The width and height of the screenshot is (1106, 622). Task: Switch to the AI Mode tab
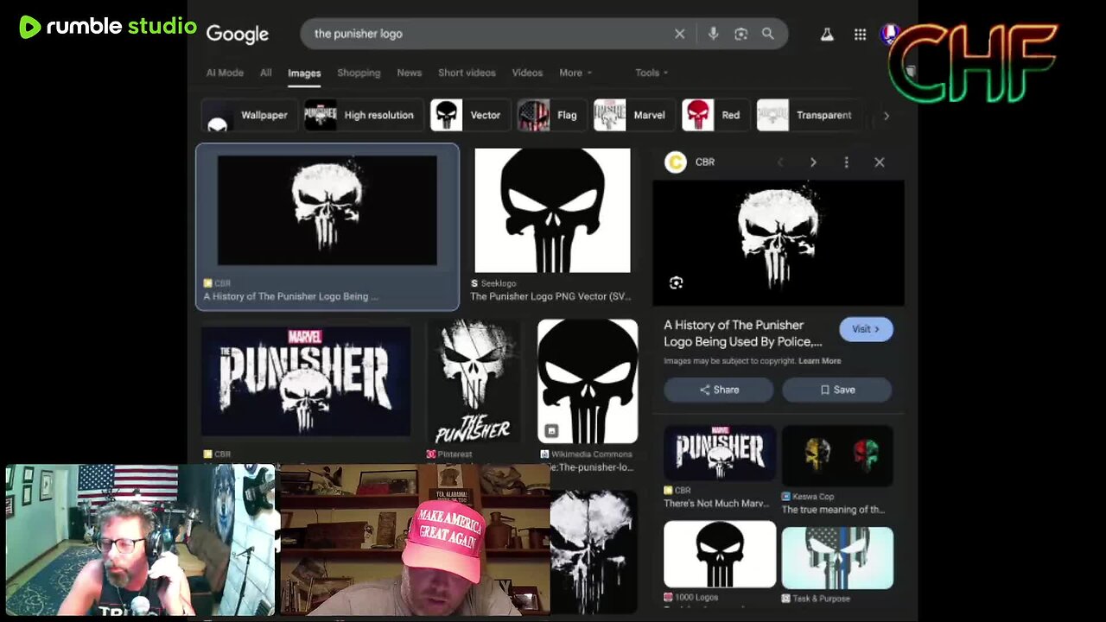point(225,73)
